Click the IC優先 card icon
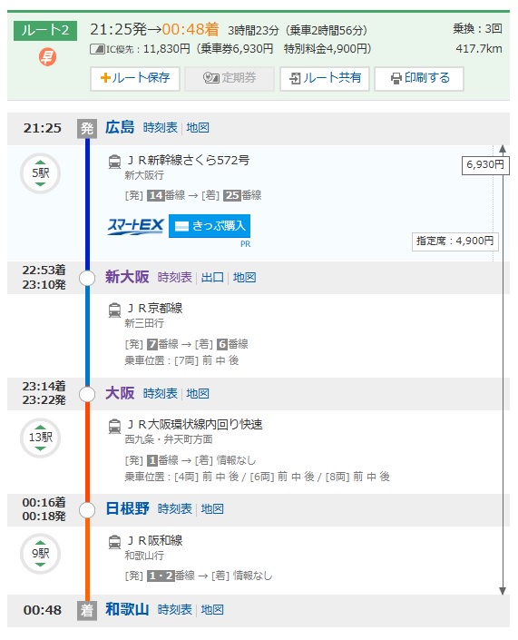518x640 pixels. coord(97,49)
